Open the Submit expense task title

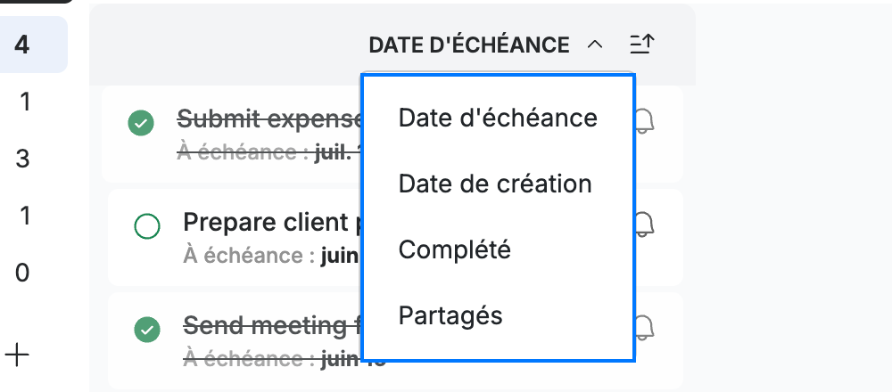pyautogui.click(x=269, y=119)
